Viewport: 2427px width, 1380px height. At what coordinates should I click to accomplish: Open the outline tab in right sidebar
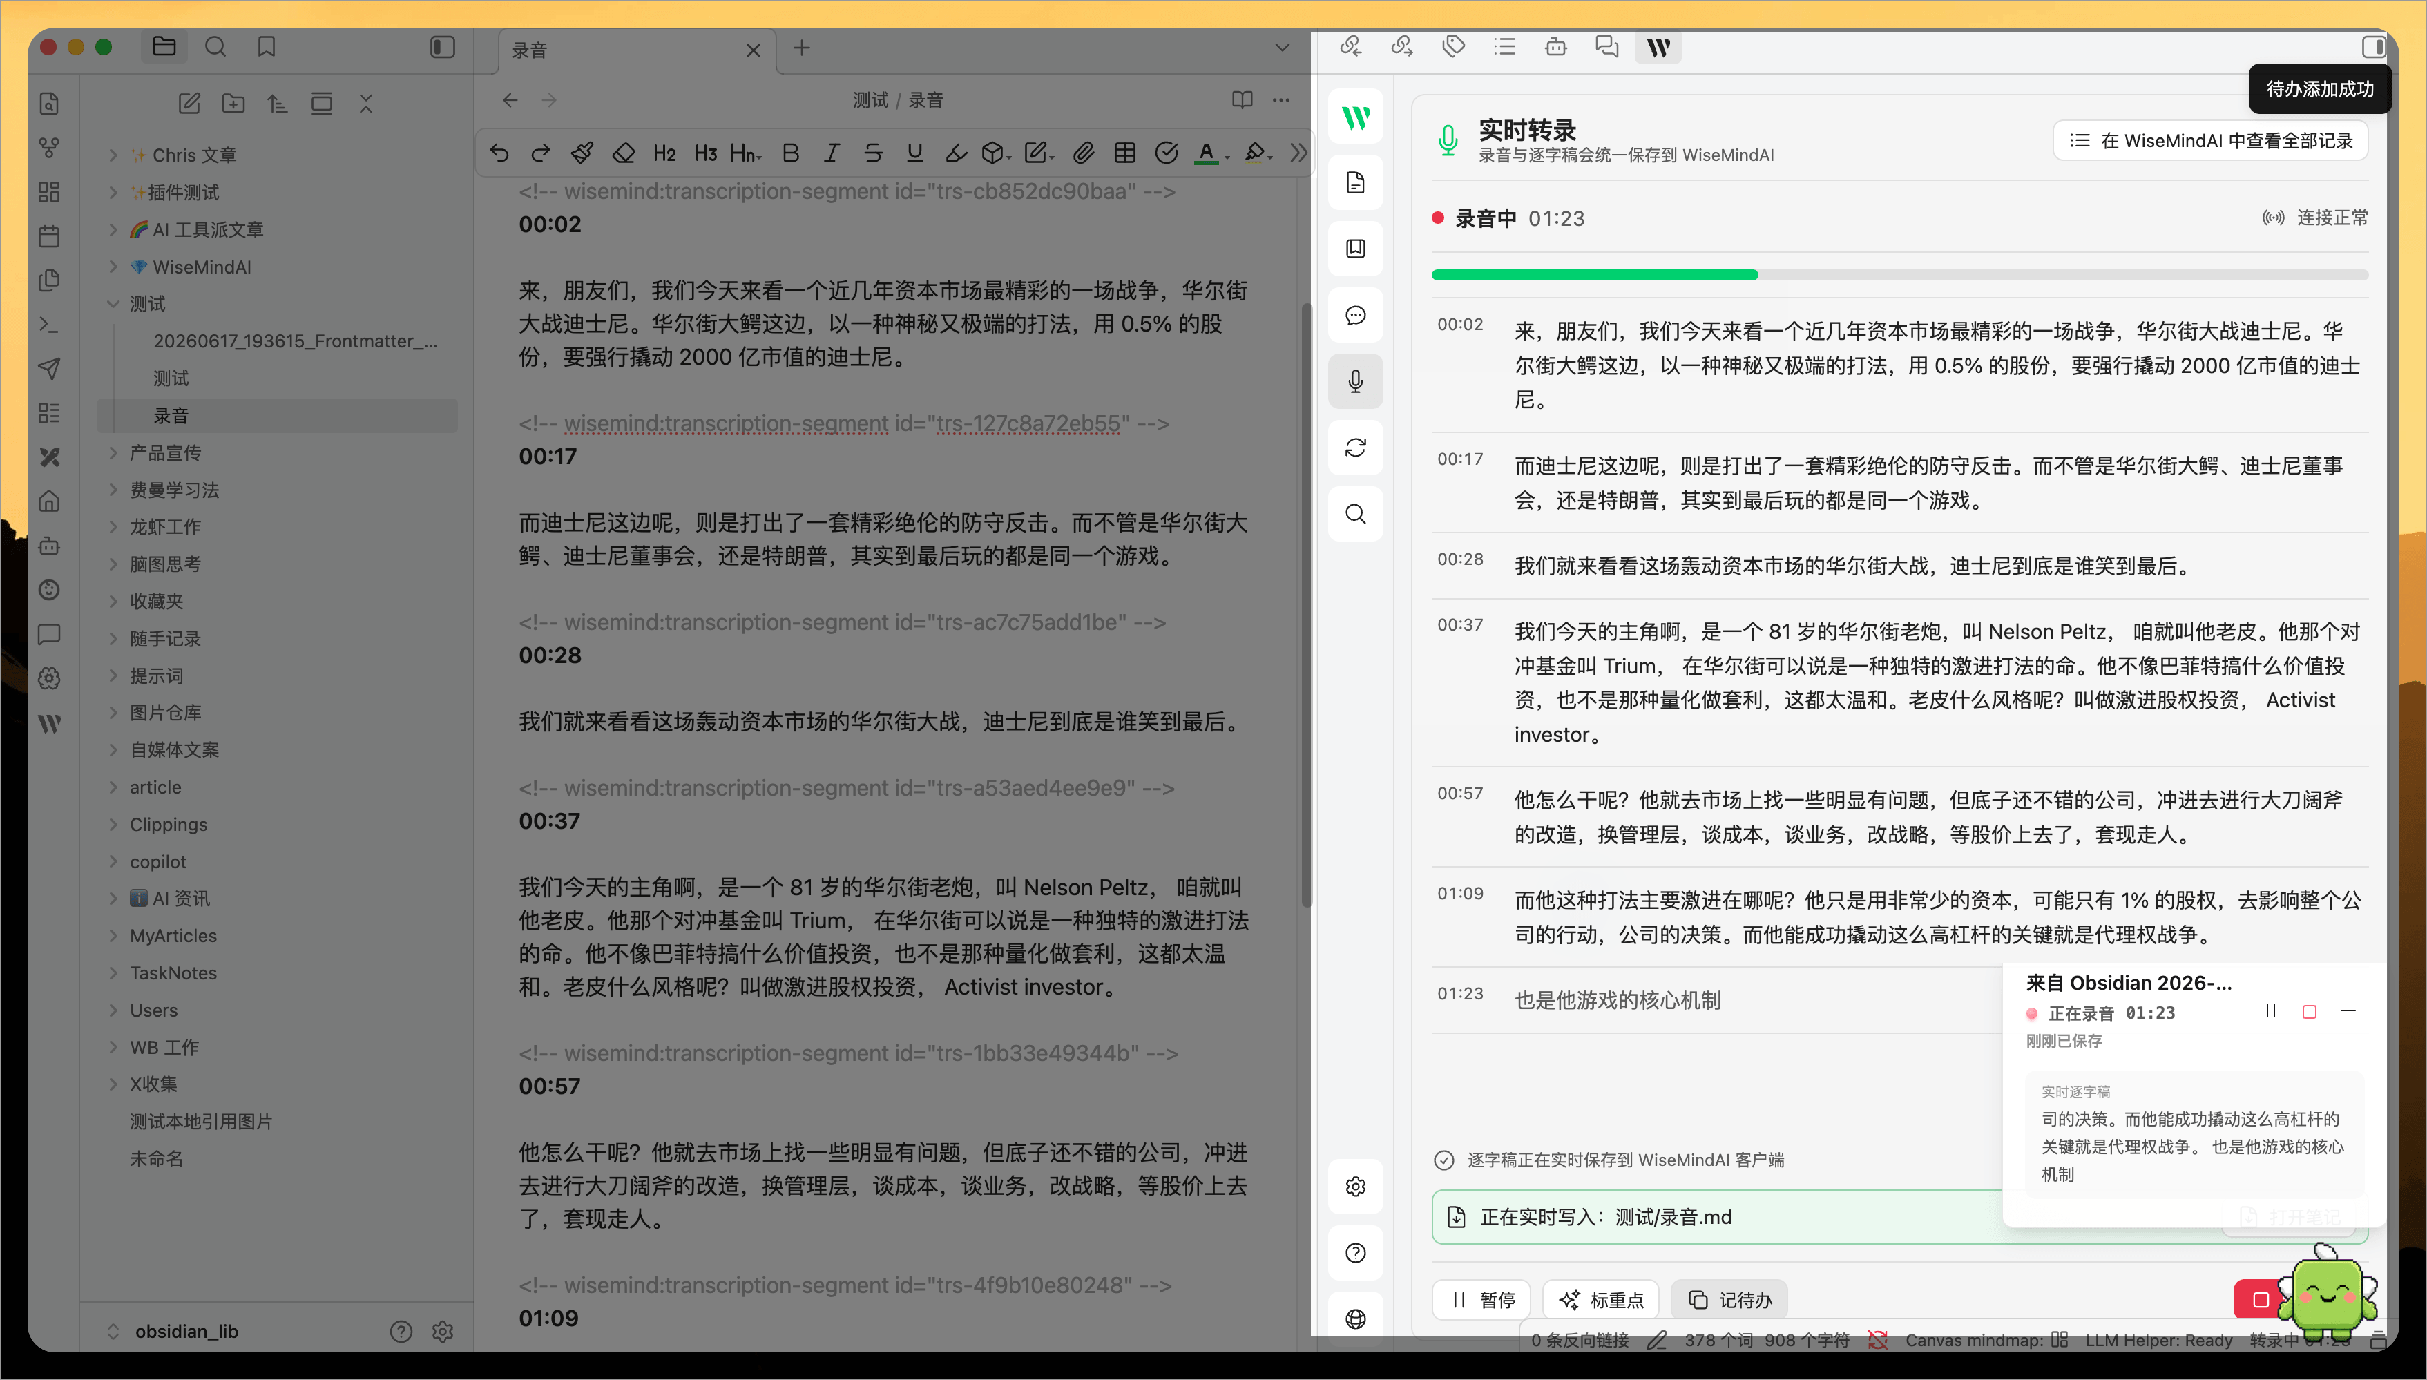[x=1505, y=46]
